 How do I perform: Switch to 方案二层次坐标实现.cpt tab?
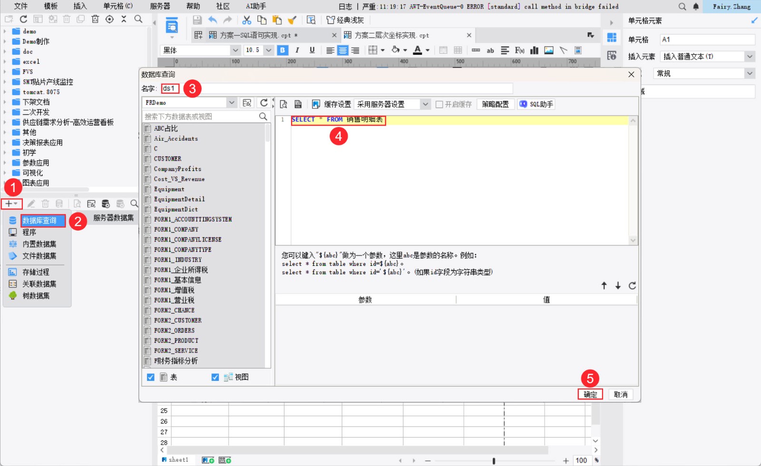[391, 35]
